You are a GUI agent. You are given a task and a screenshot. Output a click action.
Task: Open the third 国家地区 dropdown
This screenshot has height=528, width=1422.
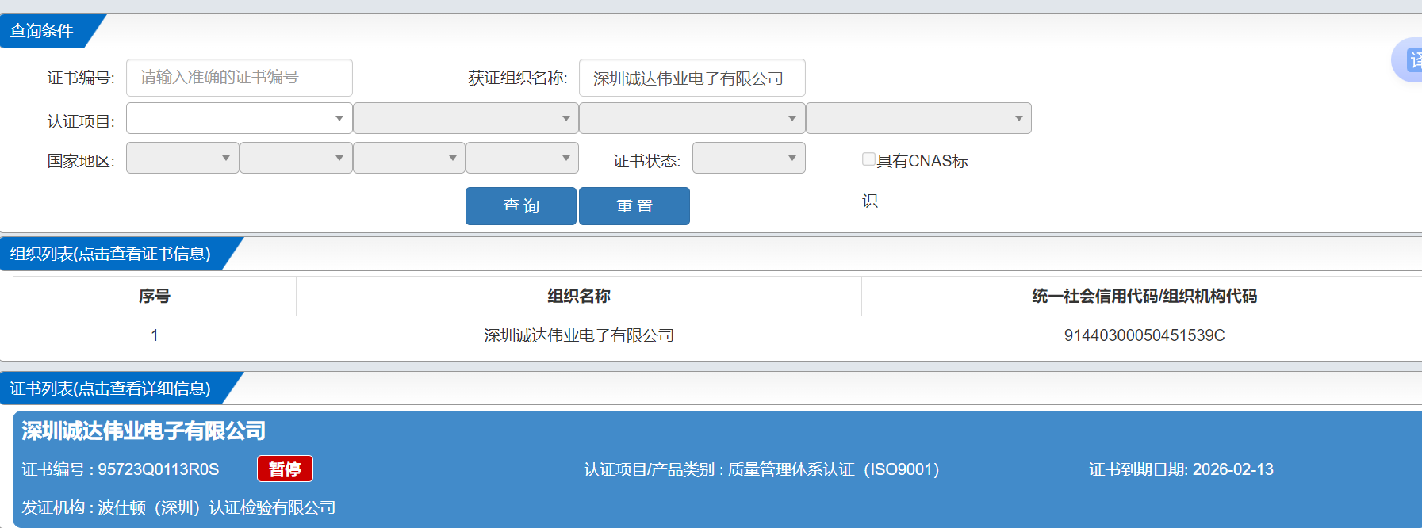click(409, 158)
